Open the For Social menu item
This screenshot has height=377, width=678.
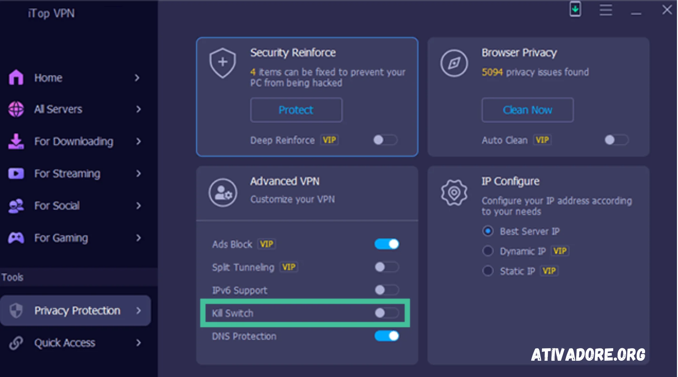(x=75, y=206)
